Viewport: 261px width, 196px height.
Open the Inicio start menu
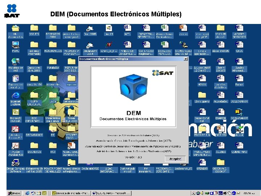(x=14, y=193)
